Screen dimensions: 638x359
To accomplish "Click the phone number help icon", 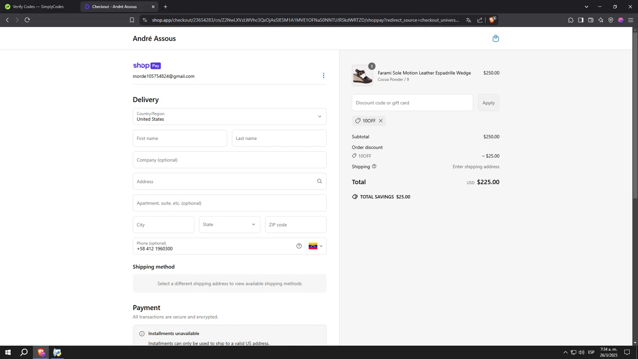I will pyautogui.click(x=299, y=246).
